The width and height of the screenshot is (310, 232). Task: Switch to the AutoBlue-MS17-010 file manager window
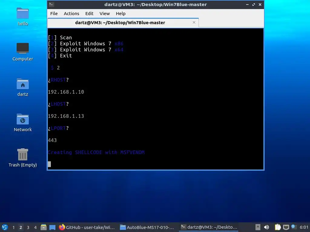pyautogui.click(x=147, y=227)
